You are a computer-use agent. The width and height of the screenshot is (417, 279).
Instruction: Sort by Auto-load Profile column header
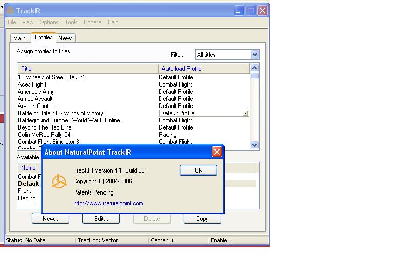[x=204, y=69]
